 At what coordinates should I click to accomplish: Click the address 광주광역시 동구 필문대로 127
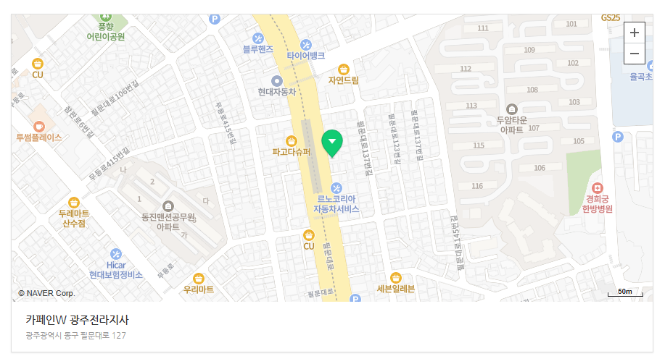pos(76,336)
